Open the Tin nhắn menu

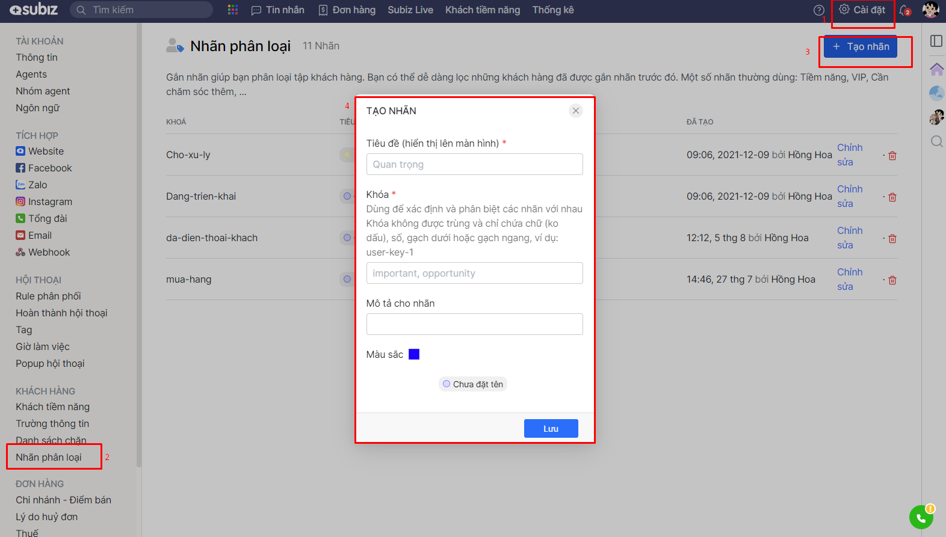277,10
